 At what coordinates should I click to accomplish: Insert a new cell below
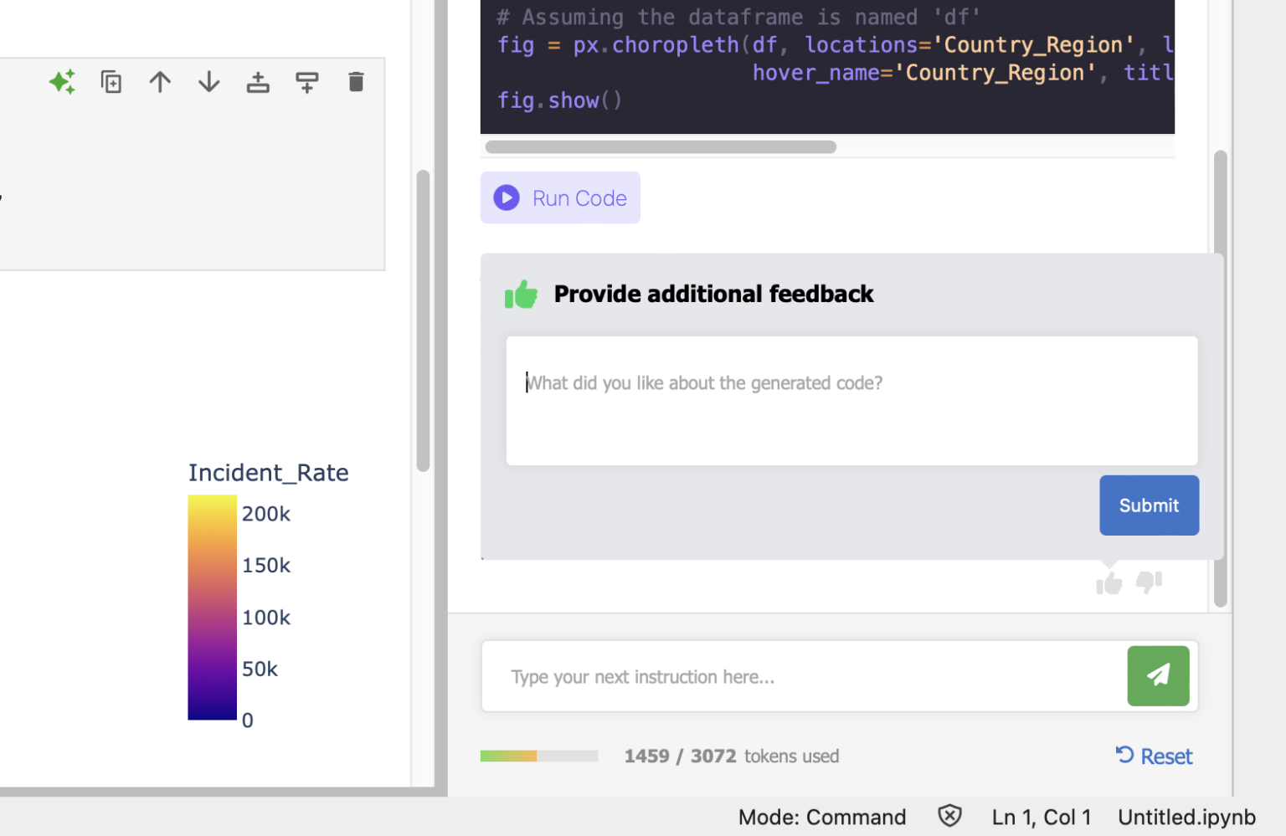(x=306, y=82)
